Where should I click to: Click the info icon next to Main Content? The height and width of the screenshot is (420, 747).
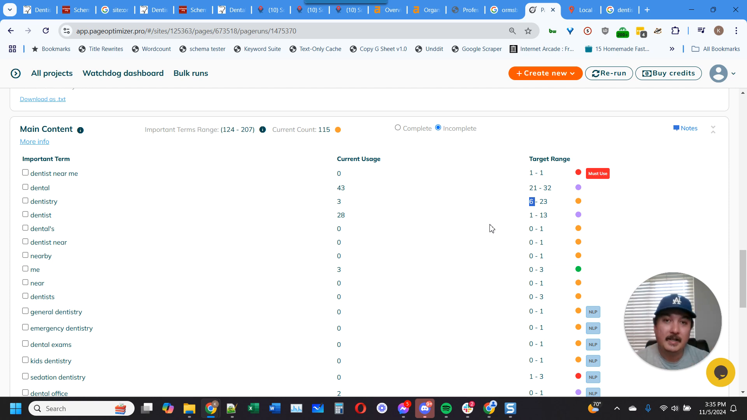(80, 130)
